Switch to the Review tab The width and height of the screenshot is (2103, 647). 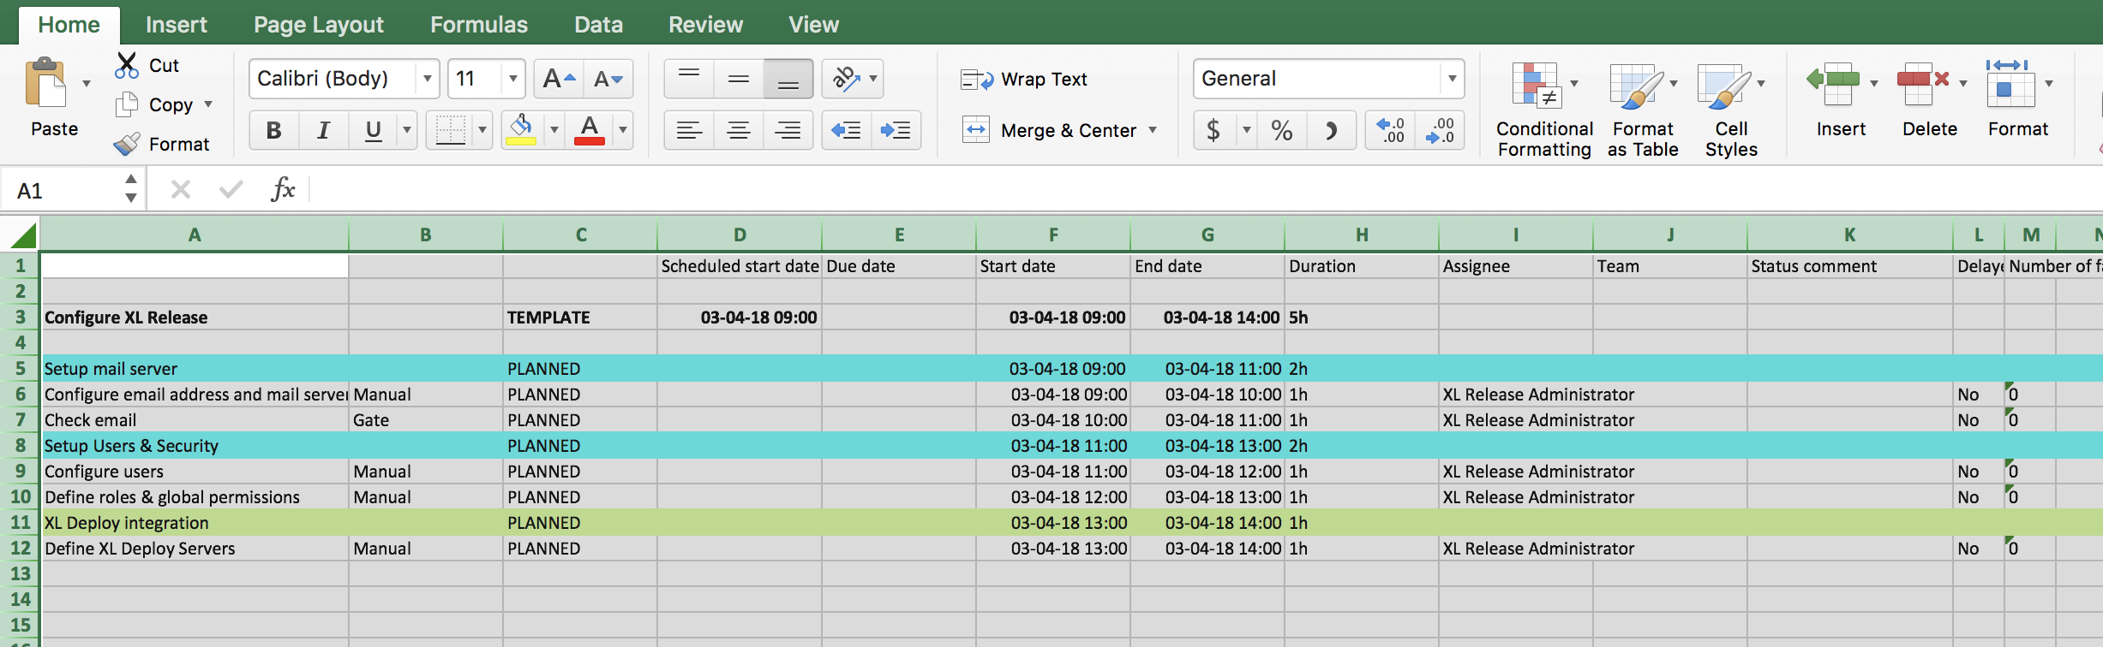[705, 25]
